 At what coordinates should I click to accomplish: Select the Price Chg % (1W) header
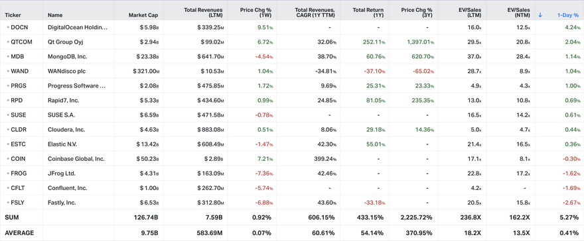(x=257, y=13)
